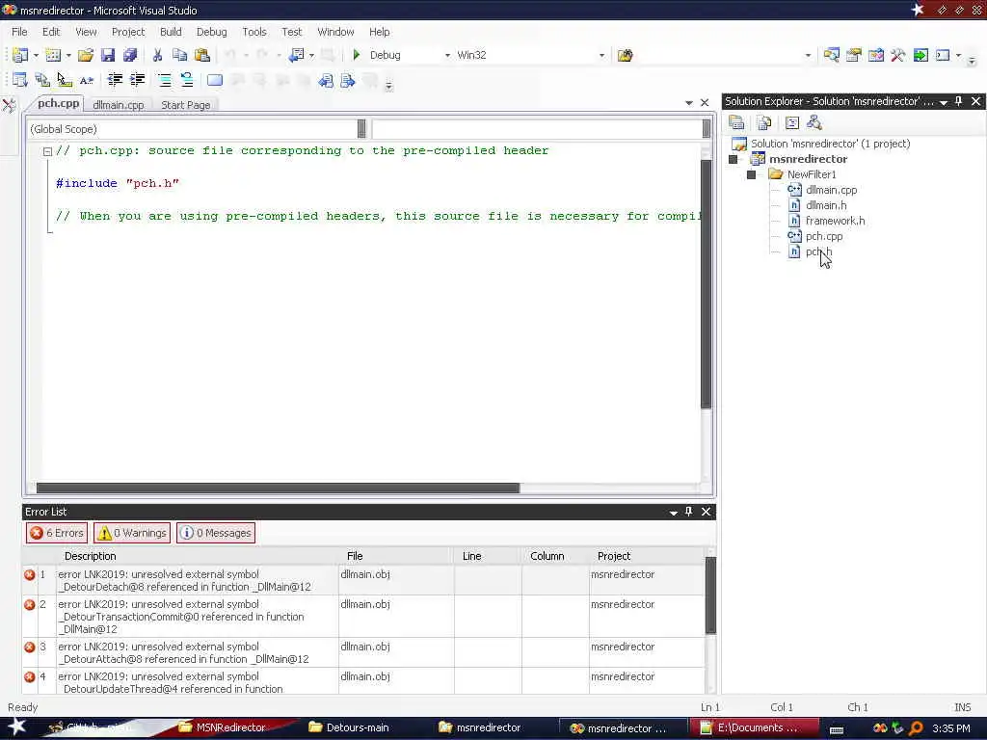
Task: Click the Find combo box input
Action: tap(720, 55)
